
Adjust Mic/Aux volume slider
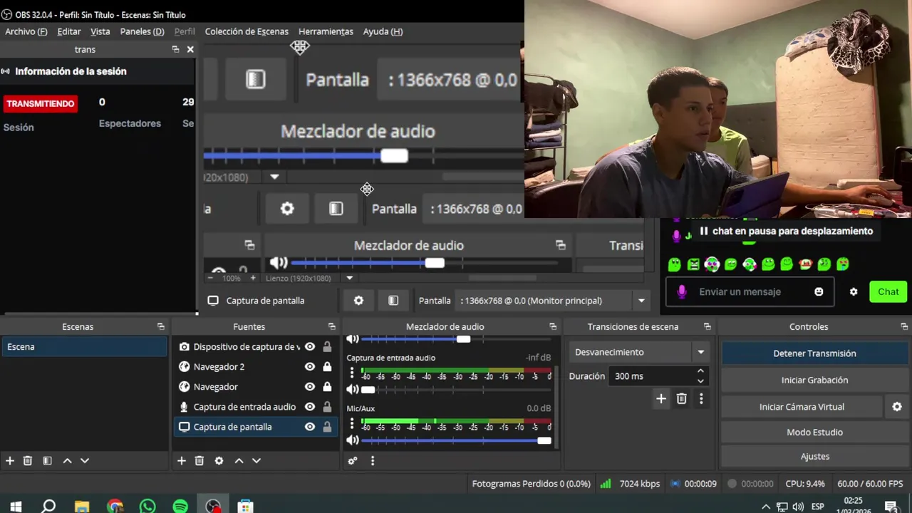tap(457, 441)
